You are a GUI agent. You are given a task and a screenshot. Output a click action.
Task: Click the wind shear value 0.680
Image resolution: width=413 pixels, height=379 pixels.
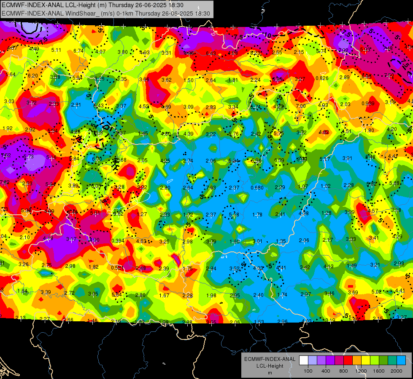[x=257, y=187]
